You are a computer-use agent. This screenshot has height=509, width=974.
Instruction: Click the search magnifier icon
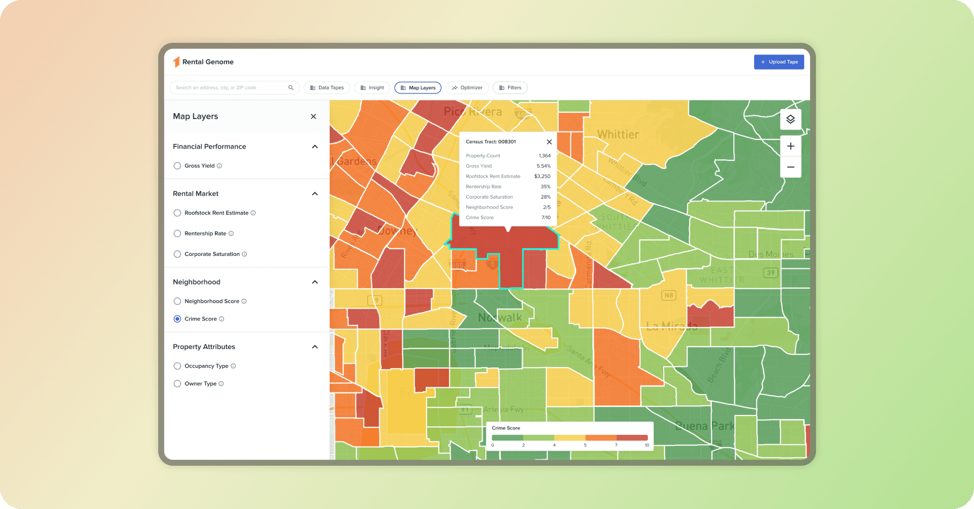(x=291, y=88)
